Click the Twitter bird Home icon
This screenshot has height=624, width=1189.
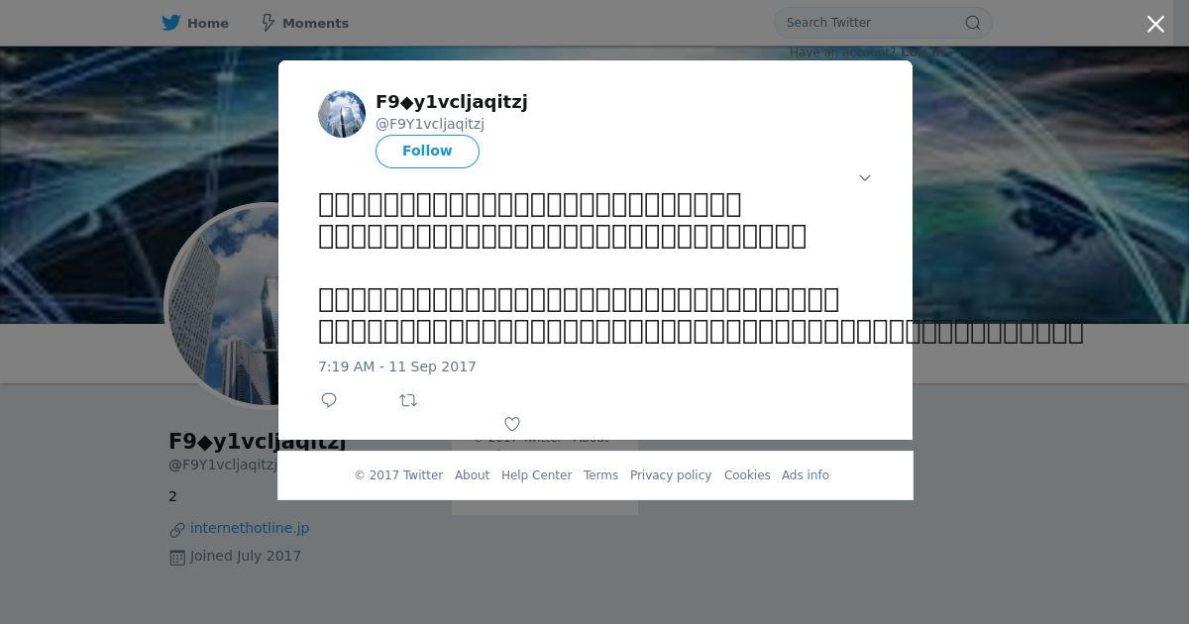171,23
